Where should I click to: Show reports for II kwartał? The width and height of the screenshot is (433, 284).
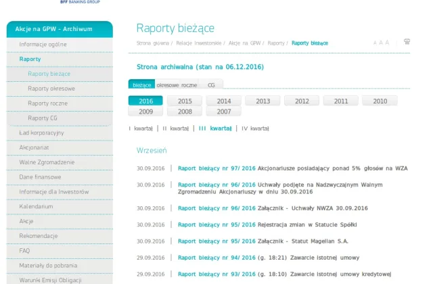click(176, 128)
